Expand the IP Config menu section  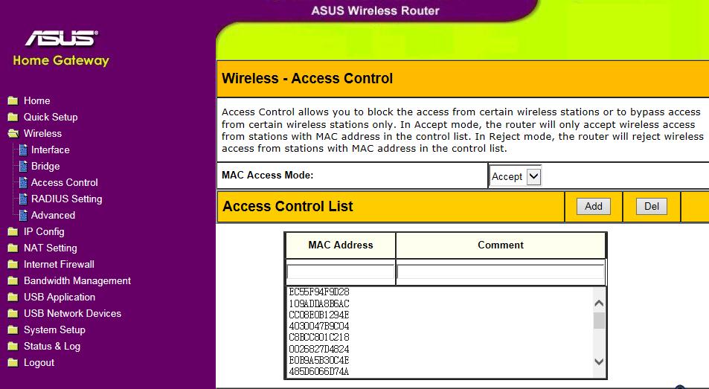point(44,232)
